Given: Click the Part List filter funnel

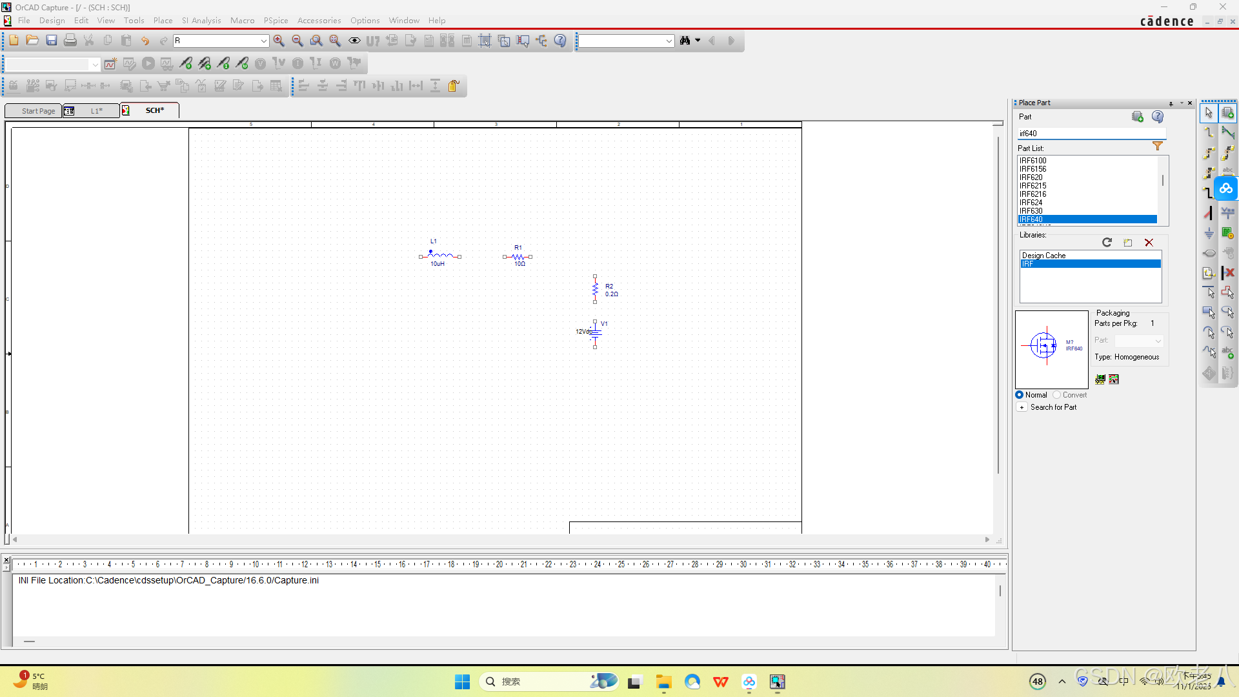Looking at the screenshot, I should [x=1158, y=147].
